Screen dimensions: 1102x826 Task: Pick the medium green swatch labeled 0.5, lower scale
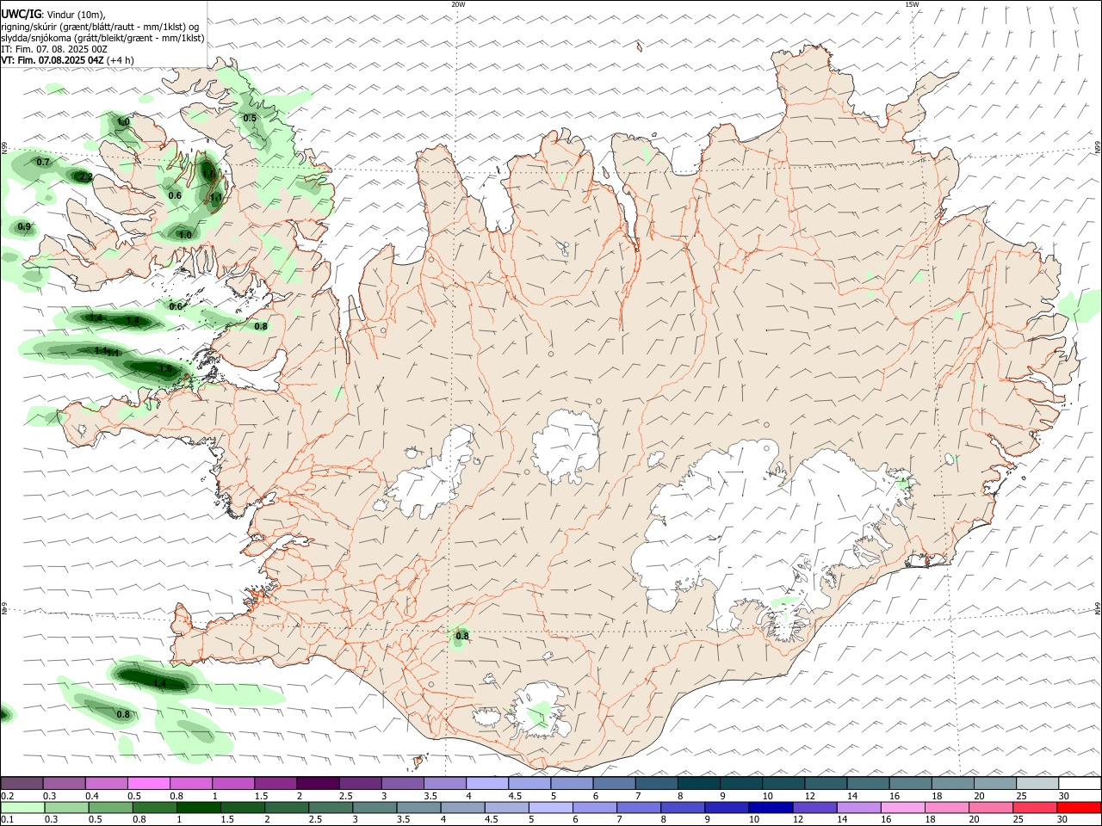pos(110,807)
